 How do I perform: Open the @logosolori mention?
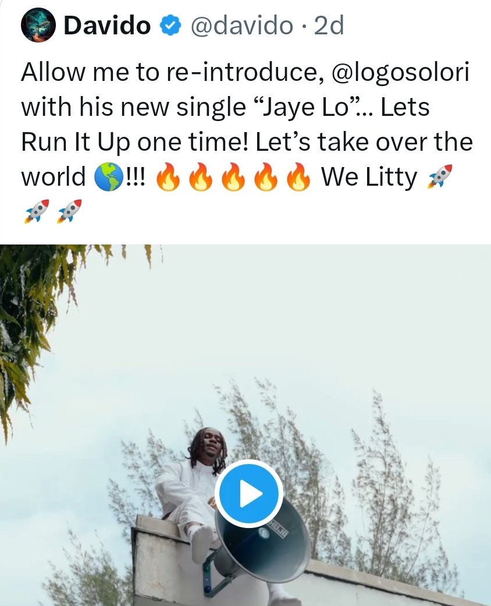click(400, 72)
